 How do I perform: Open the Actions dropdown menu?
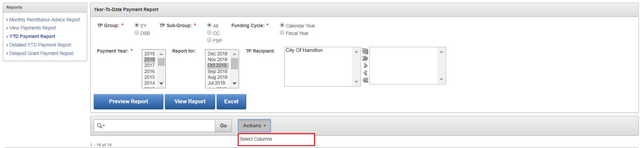click(254, 126)
